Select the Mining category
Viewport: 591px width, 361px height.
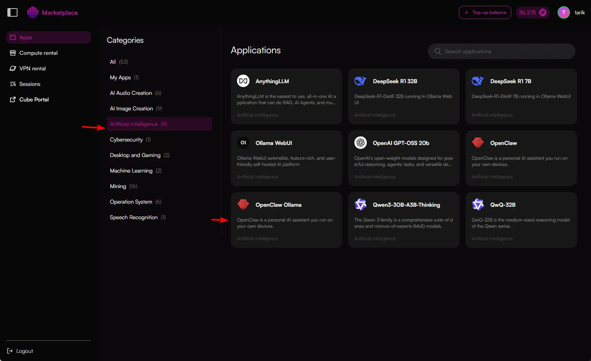[x=159, y=186]
